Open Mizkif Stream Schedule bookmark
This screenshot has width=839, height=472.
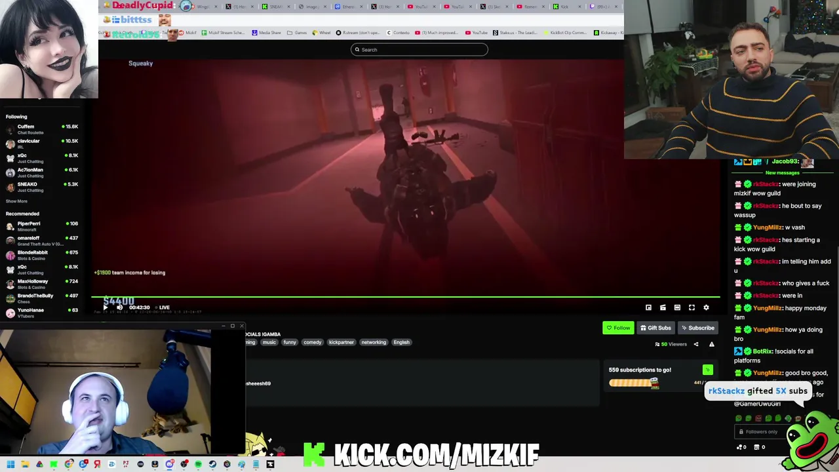click(x=223, y=33)
